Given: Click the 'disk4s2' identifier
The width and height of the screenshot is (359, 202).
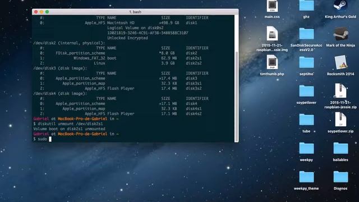Looking at the screenshot, I should [x=194, y=113].
